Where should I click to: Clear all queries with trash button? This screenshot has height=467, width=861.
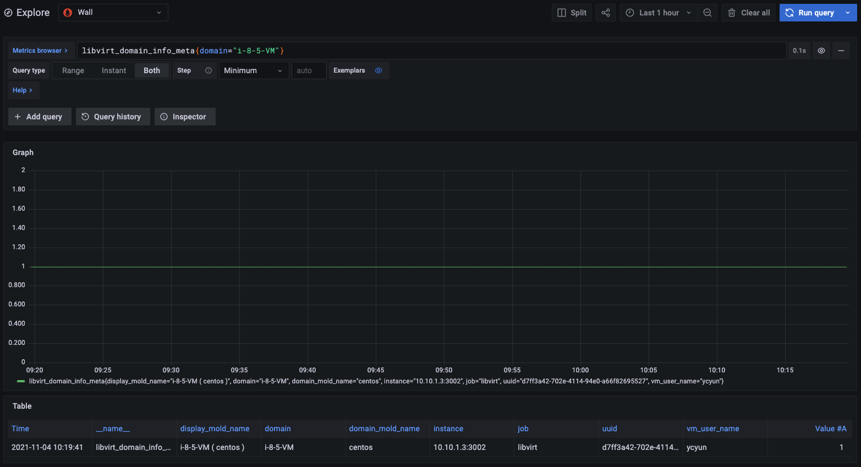(x=748, y=13)
